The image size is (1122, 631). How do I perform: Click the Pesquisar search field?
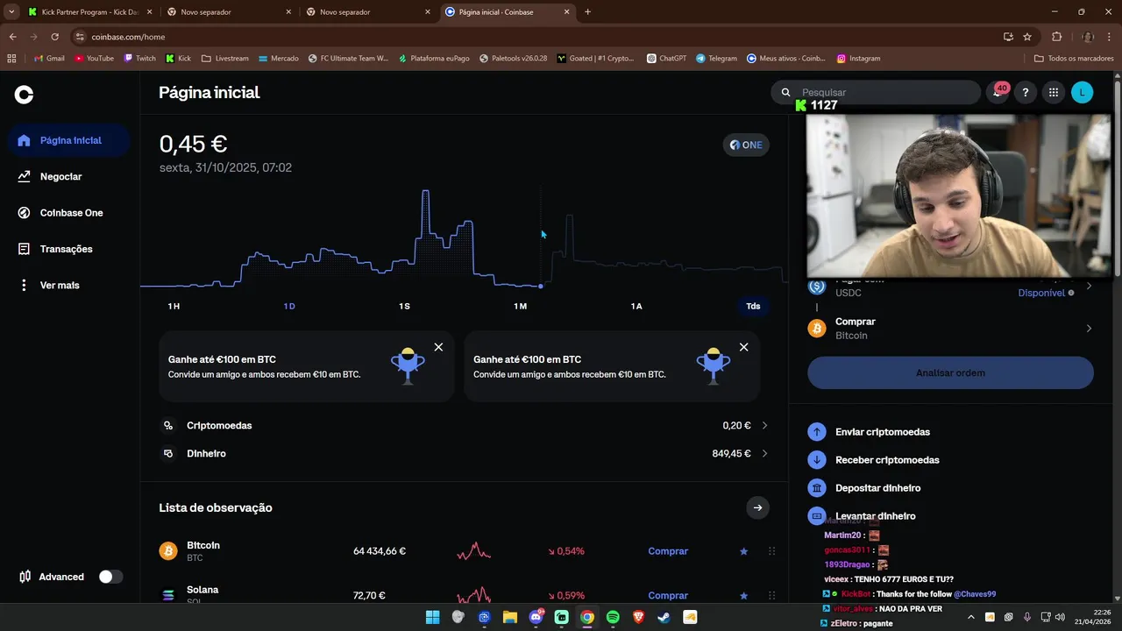[x=876, y=92]
